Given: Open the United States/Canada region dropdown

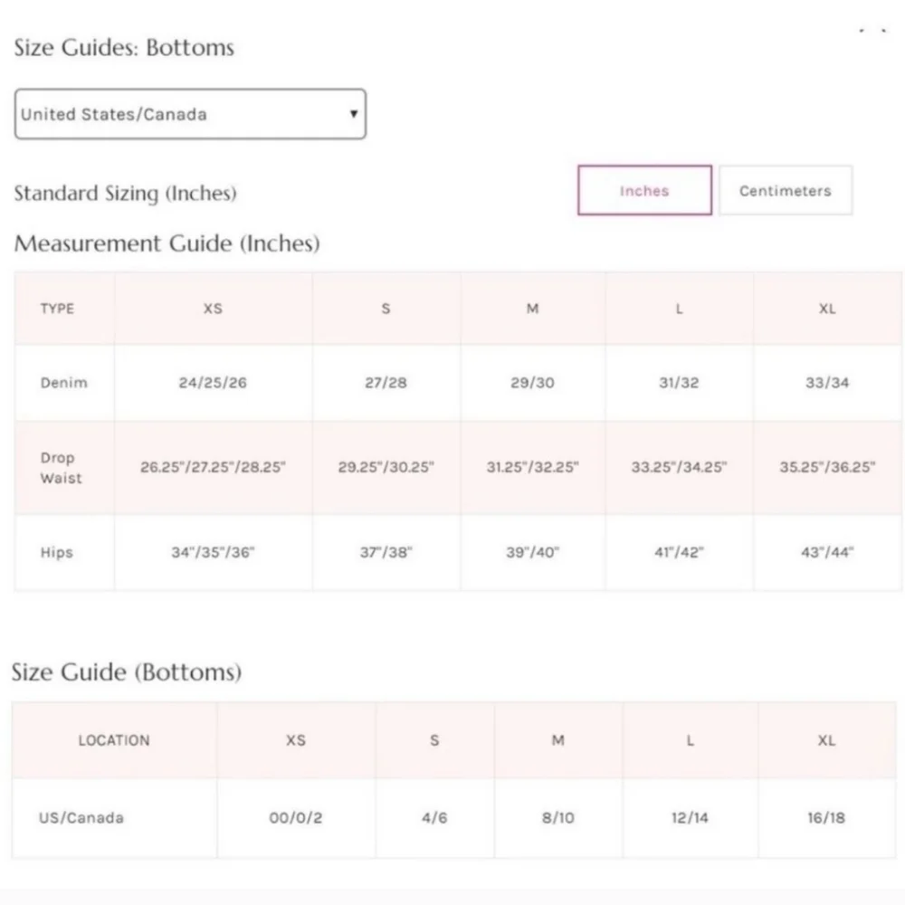Looking at the screenshot, I should pos(190,114).
